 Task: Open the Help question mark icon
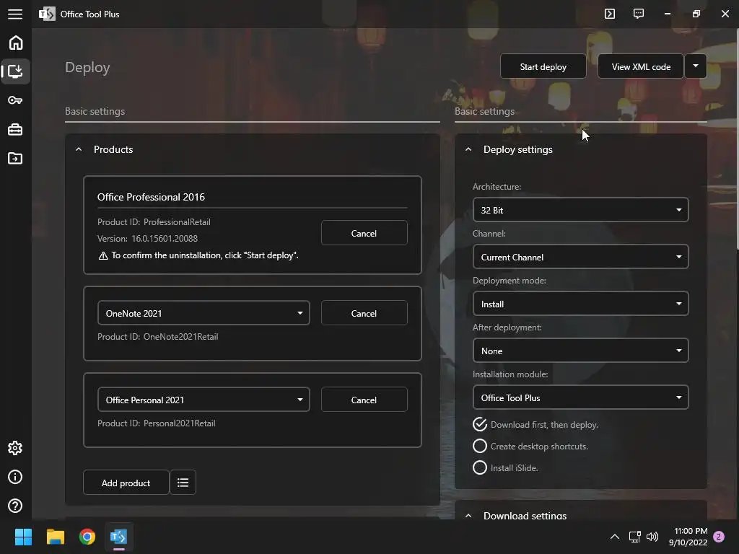coord(15,506)
